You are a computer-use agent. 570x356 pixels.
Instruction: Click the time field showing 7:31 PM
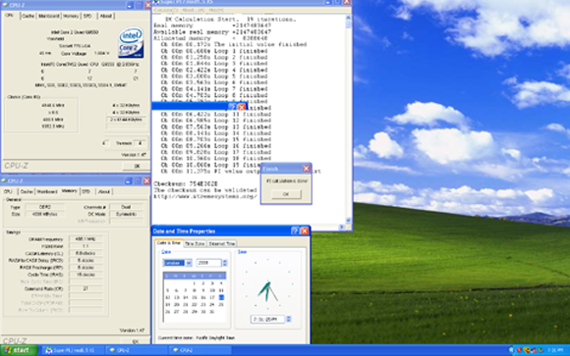[267, 319]
